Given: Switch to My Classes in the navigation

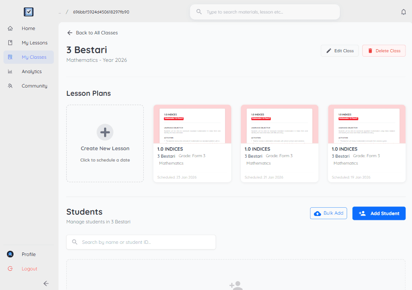Looking at the screenshot, I should pos(34,57).
